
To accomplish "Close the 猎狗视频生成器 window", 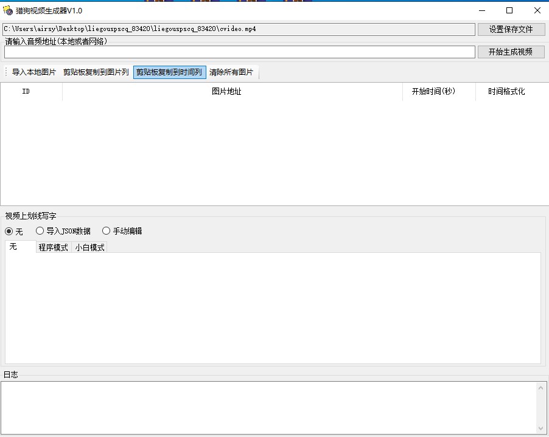I will click(x=537, y=10).
